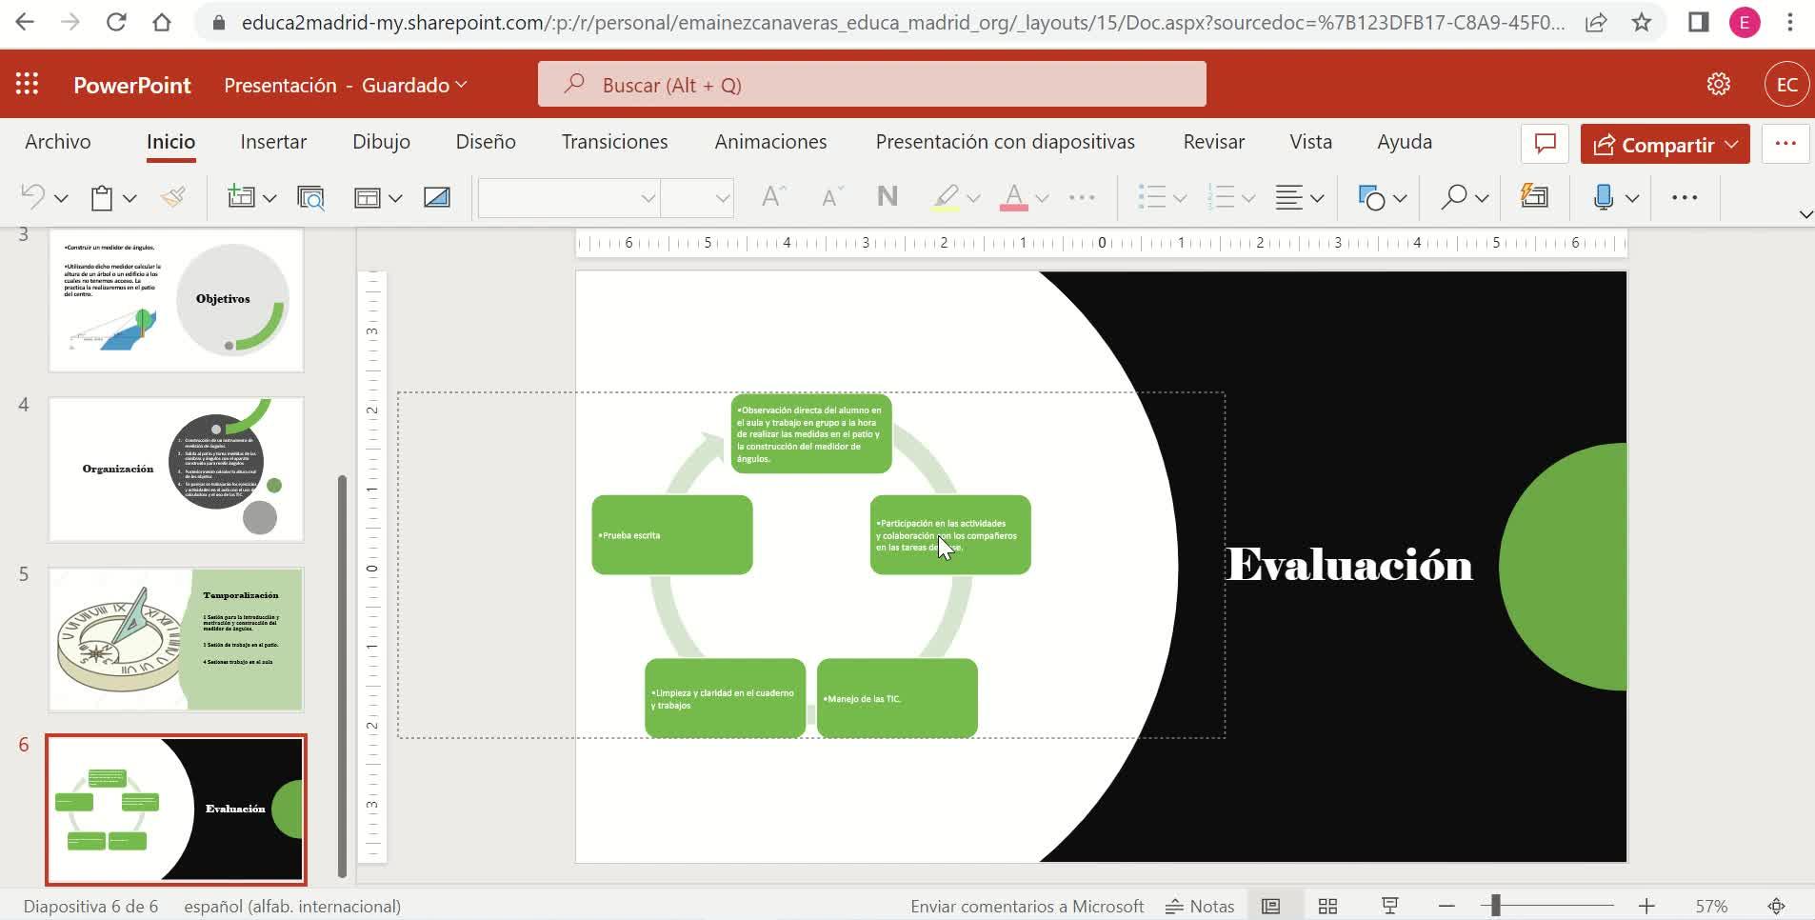This screenshot has width=1815, height=920.
Task: Switch to Slide Sorter view
Action: pos(1327,906)
